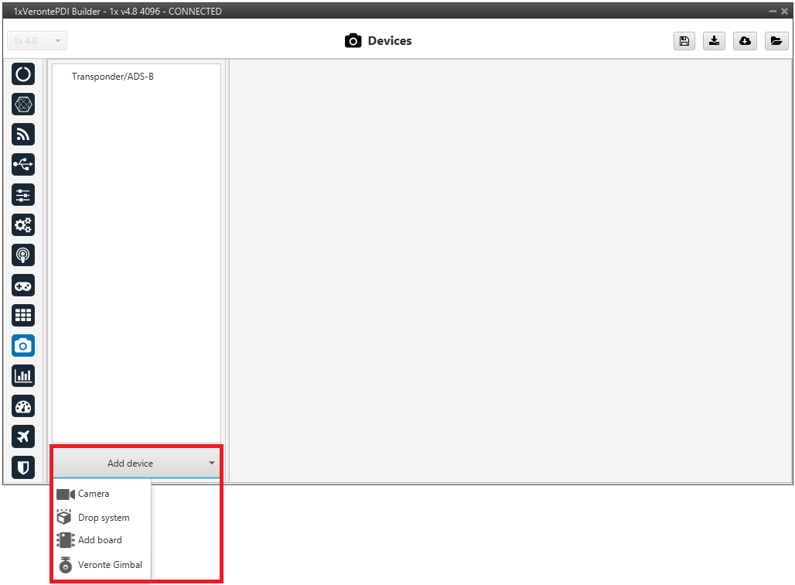Click the shield sidebar icon

coord(23,467)
